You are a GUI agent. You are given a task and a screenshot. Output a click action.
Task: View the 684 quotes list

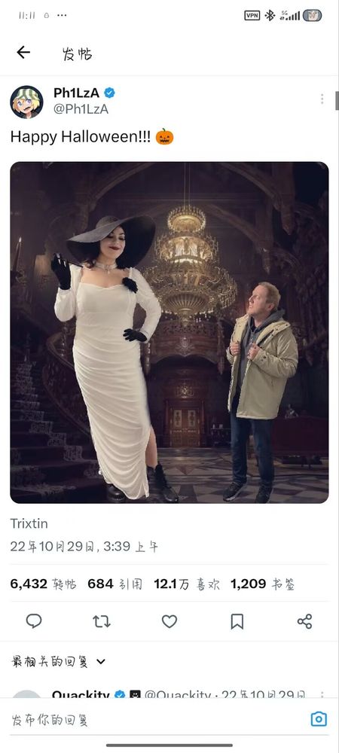tap(115, 584)
